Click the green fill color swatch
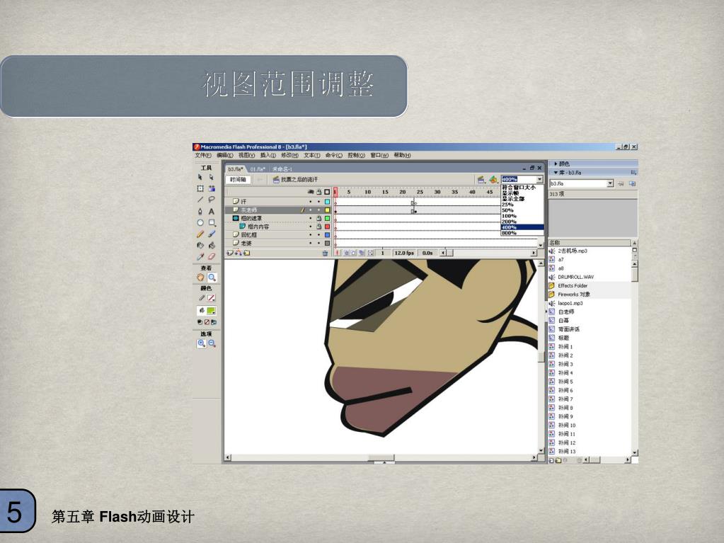 coord(212,311)
